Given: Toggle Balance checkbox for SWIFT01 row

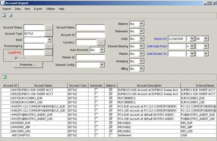Looking at the screenshot, I should point(111,135).
